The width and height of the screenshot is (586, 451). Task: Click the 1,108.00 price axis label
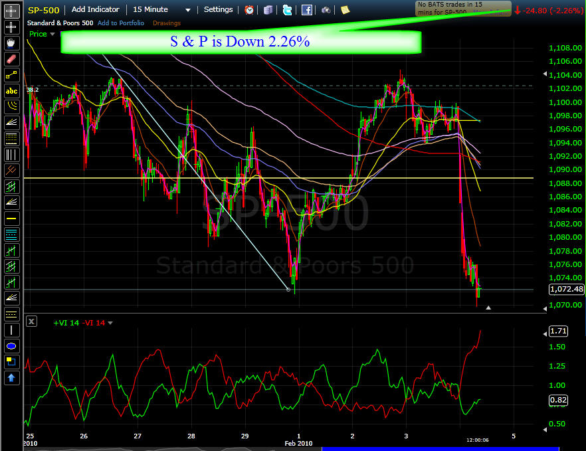click(565, 48)
